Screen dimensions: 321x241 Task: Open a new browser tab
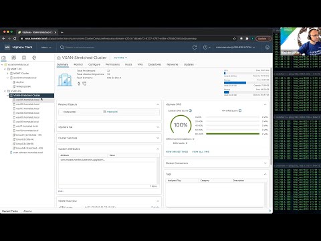(x=62, y=32)
